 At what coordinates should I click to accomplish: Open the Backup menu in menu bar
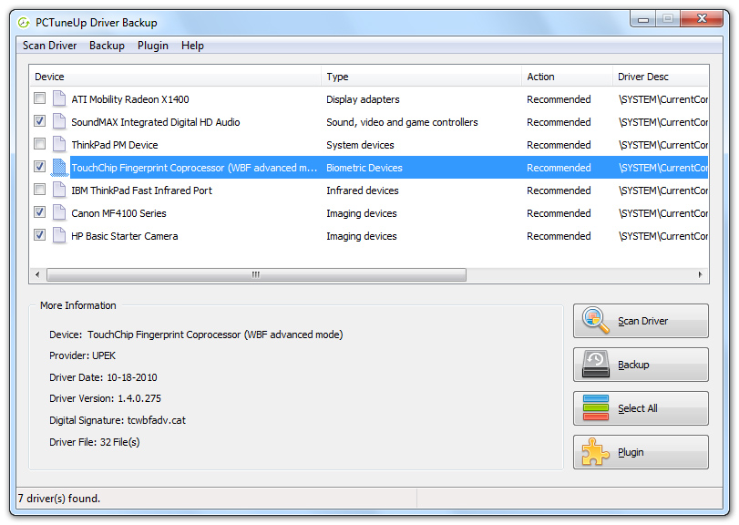(107, 46)
